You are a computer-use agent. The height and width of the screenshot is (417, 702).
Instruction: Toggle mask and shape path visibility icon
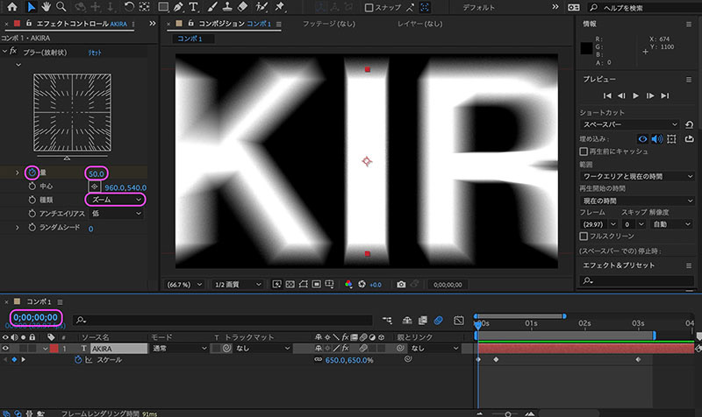tap(303, 284)
